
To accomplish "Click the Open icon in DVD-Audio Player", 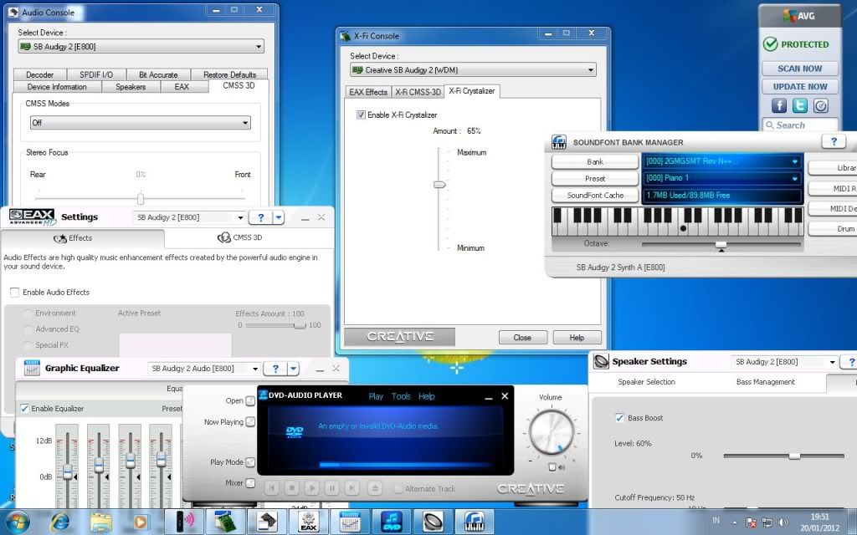I will pos(249,400).
